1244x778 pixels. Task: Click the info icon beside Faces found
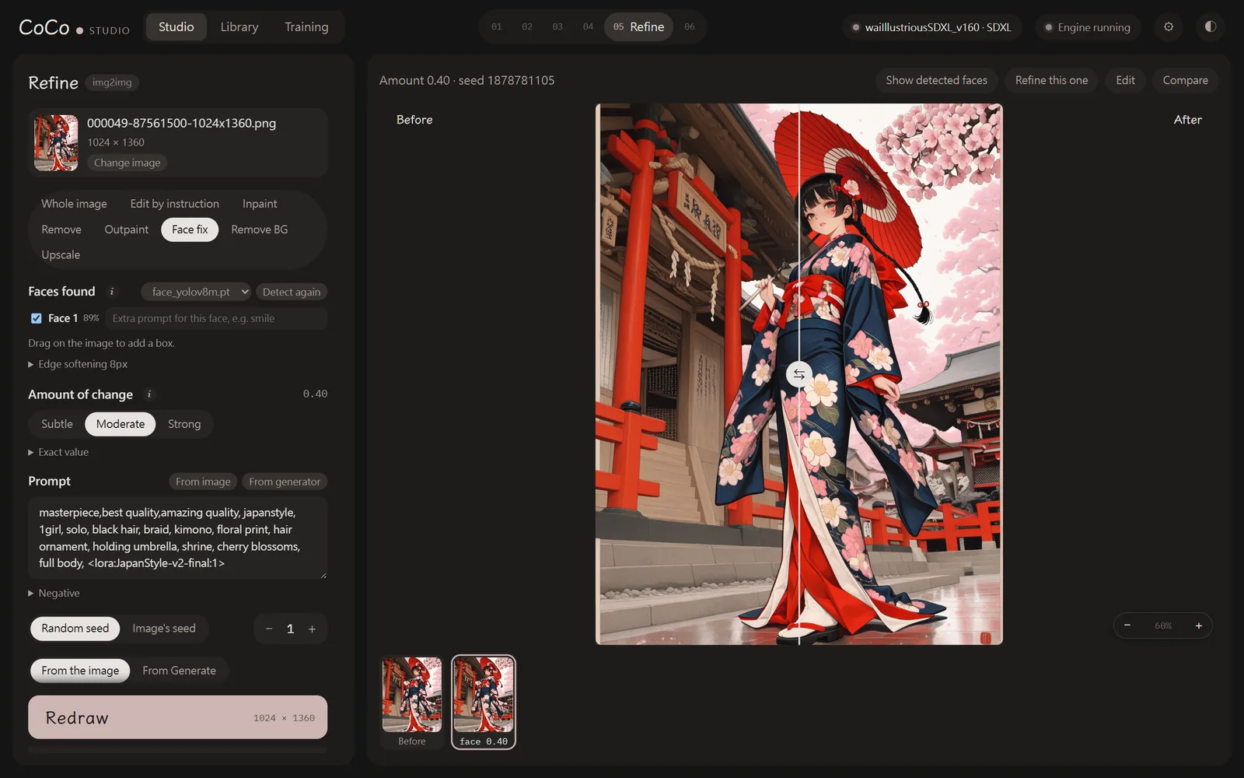point(112,292)
